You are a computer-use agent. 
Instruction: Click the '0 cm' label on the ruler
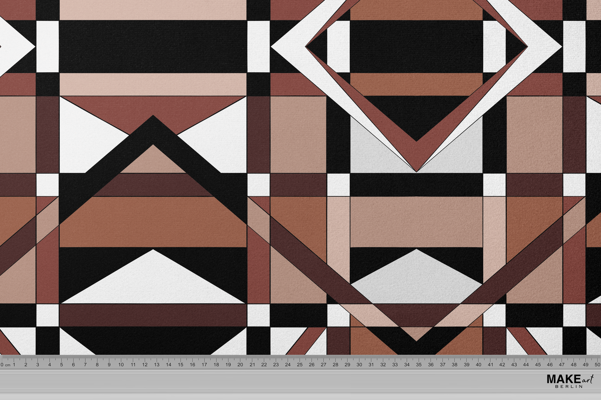pyautogui.click(x=5, y=365)
